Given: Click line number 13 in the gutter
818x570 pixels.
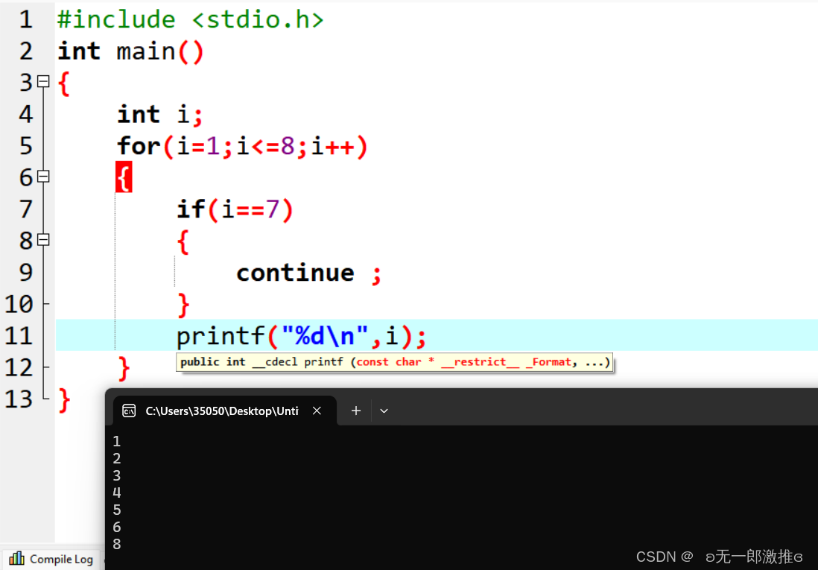Looking at the screenshot, I should tap(19, 399).
